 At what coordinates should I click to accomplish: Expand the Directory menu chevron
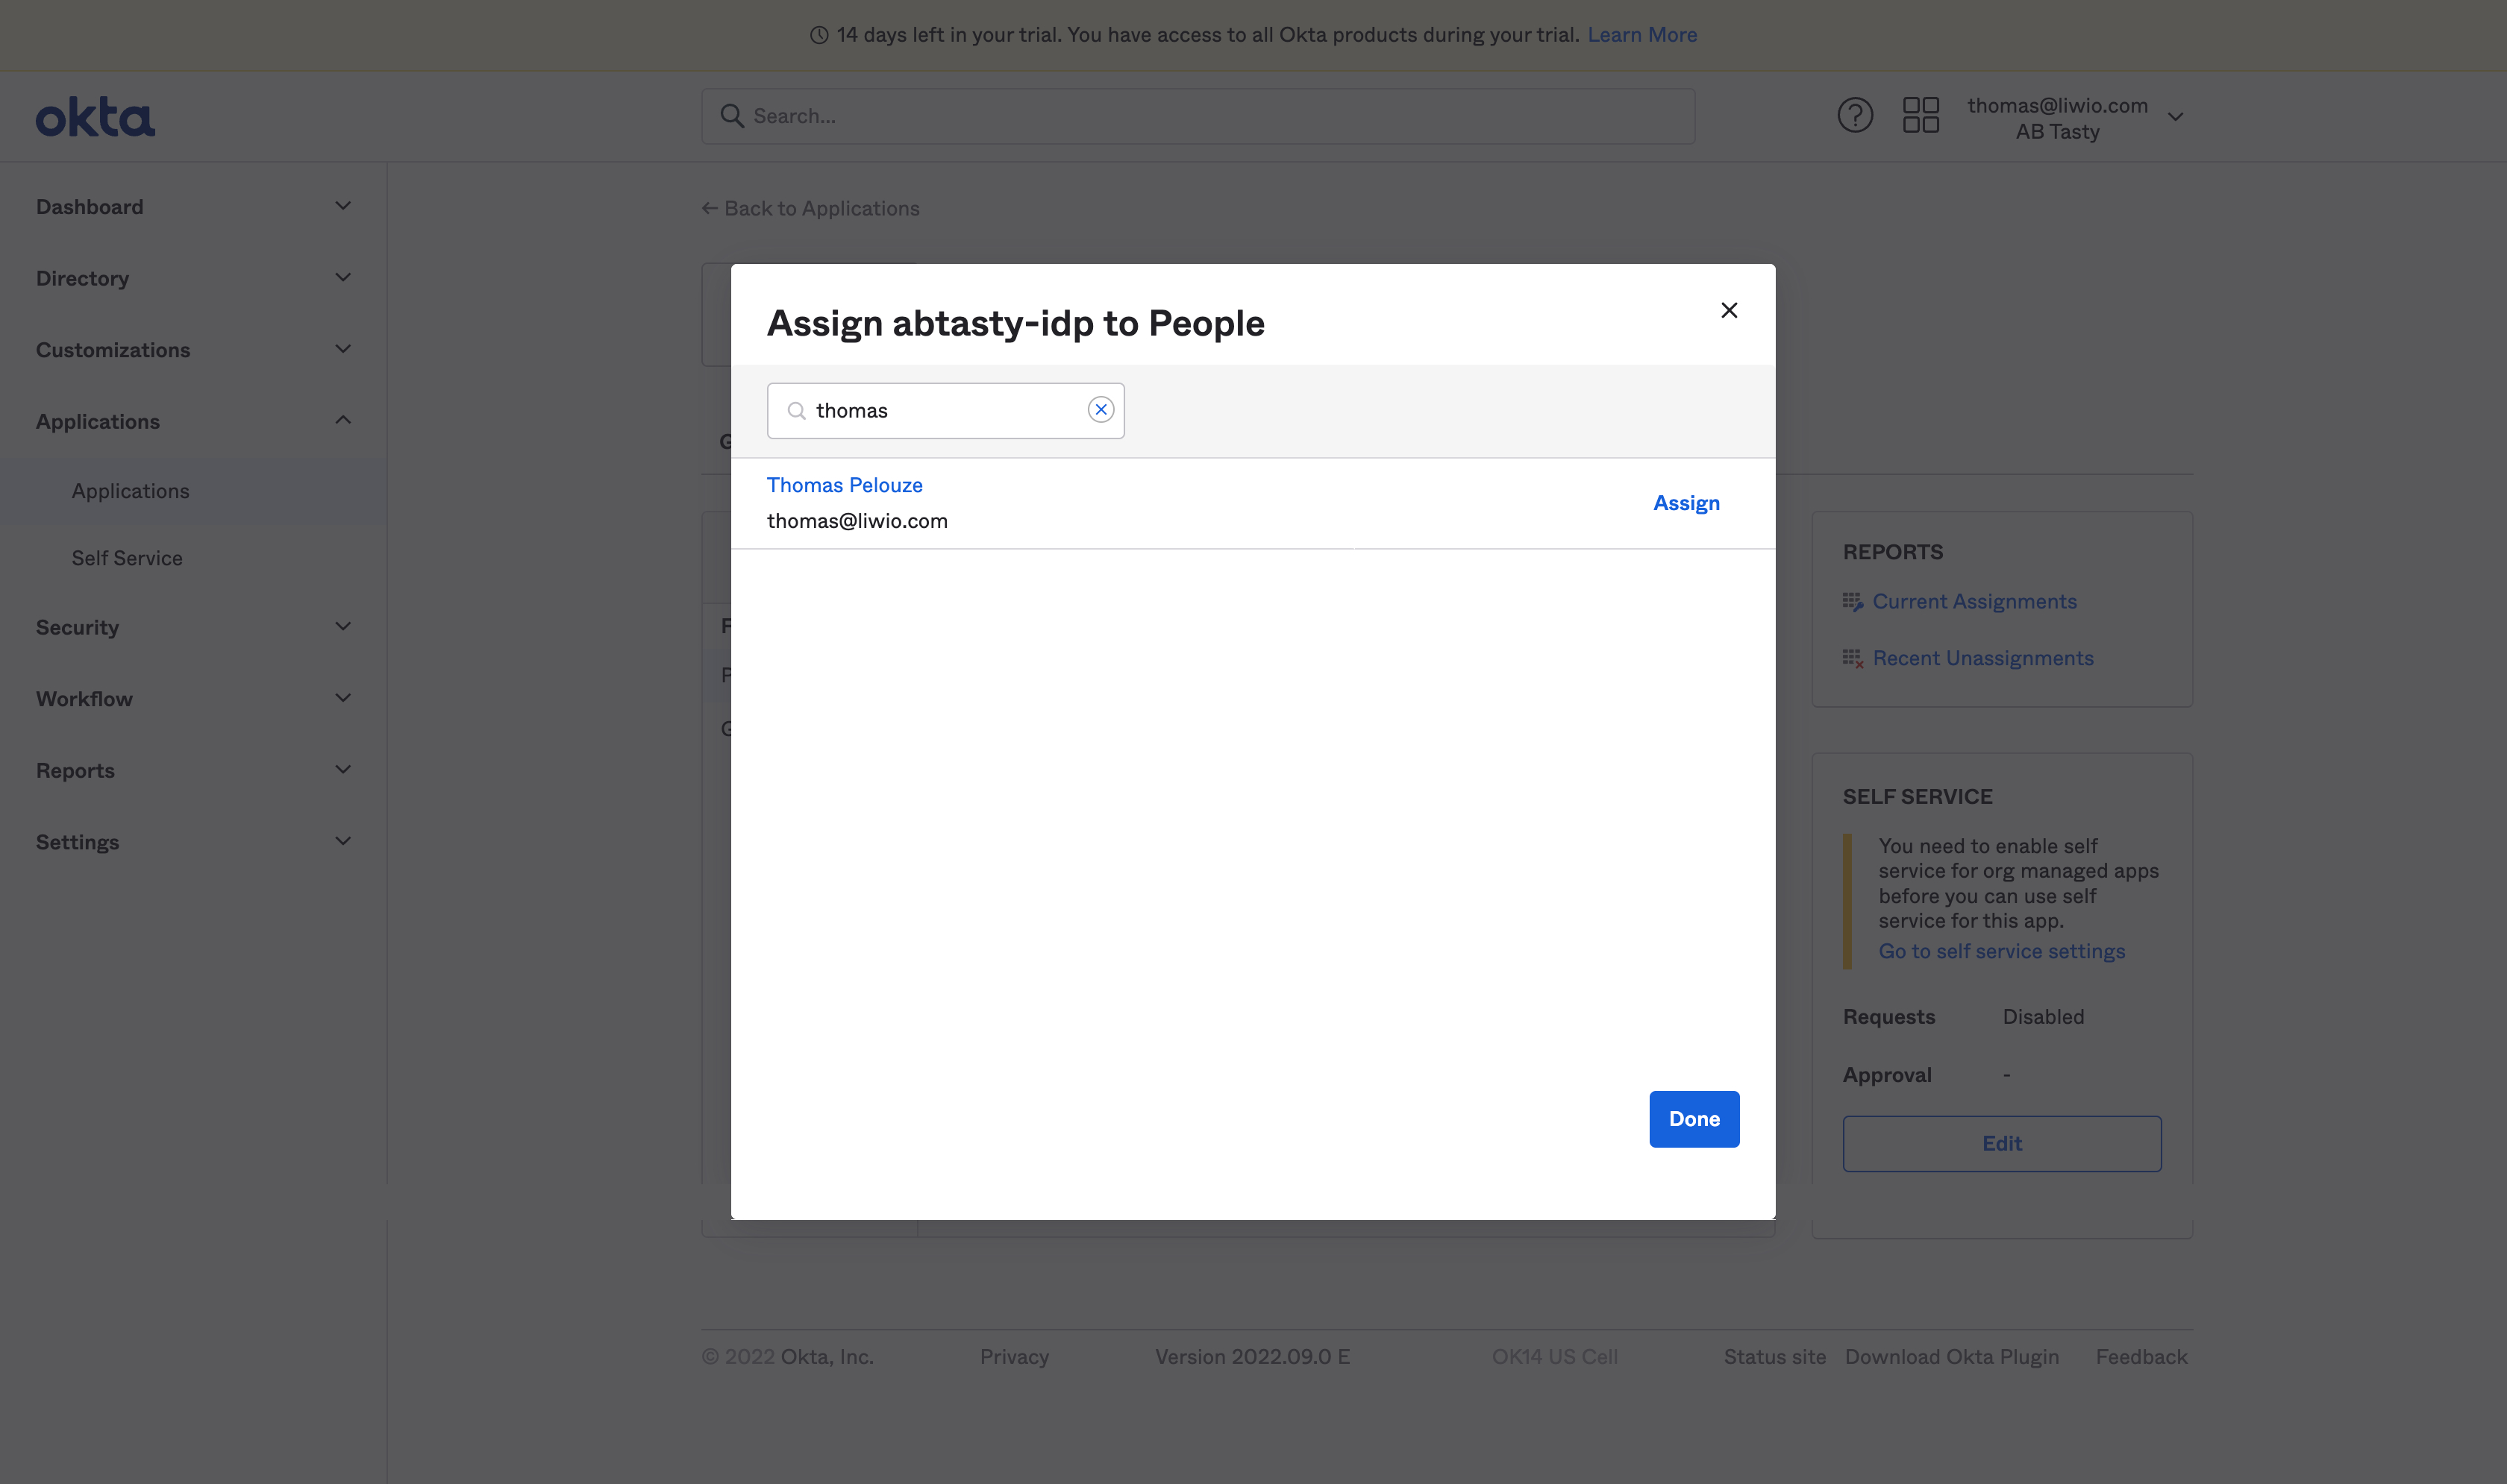click(343, 278)
